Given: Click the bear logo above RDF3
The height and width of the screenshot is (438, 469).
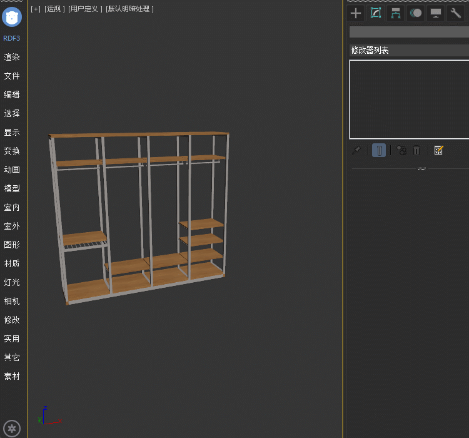Looking at the screenshot, I should [x=12, y=17].
